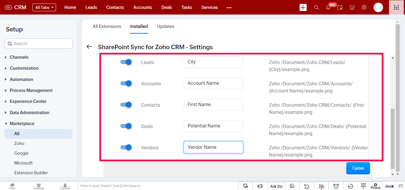Open the setup gear icon
Screen dimensions: 405x190
point(364,7)
